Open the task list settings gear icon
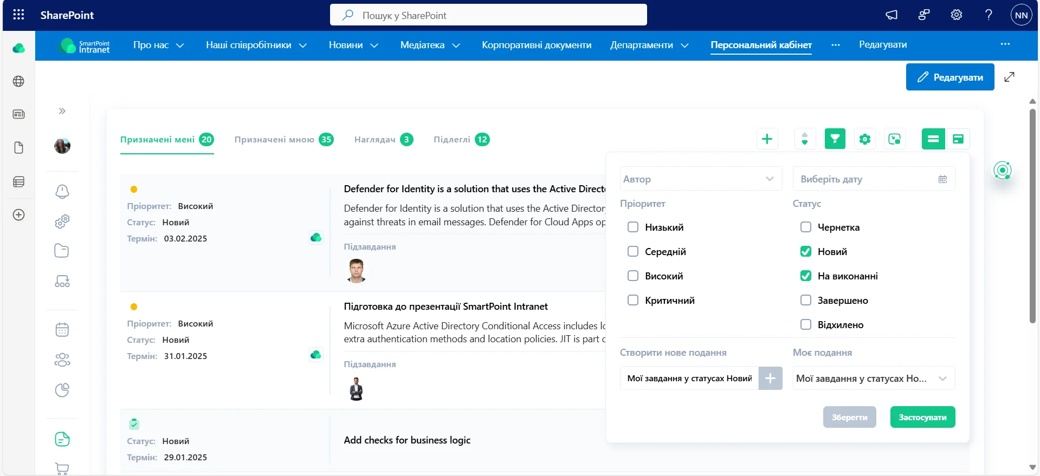 click(864, 139)
